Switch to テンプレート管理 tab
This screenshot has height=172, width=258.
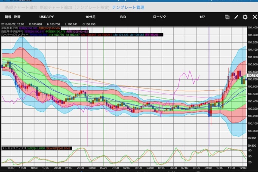[127, 7]
